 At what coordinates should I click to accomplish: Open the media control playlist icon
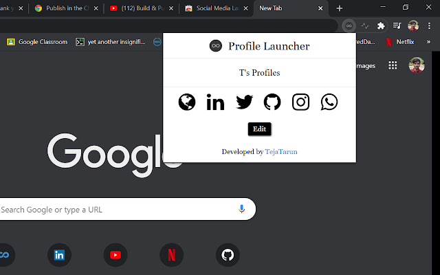(x=397, y=26)
